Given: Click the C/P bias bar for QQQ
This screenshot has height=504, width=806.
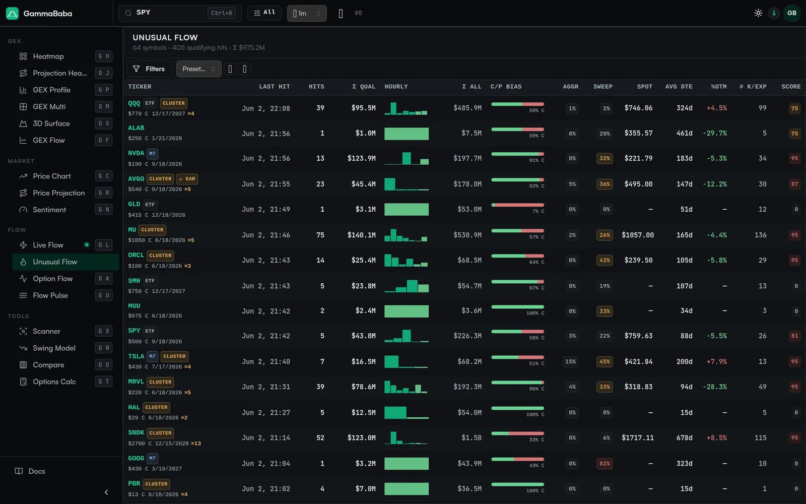Looking at the screenshot, I should 517,104.
